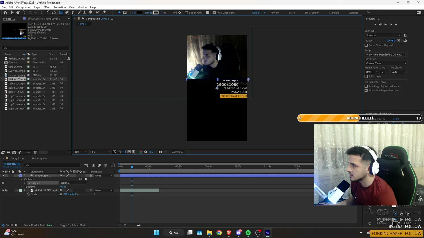Expand the Rectangle 1 property group
424x238 pixels.
(25, 183)
